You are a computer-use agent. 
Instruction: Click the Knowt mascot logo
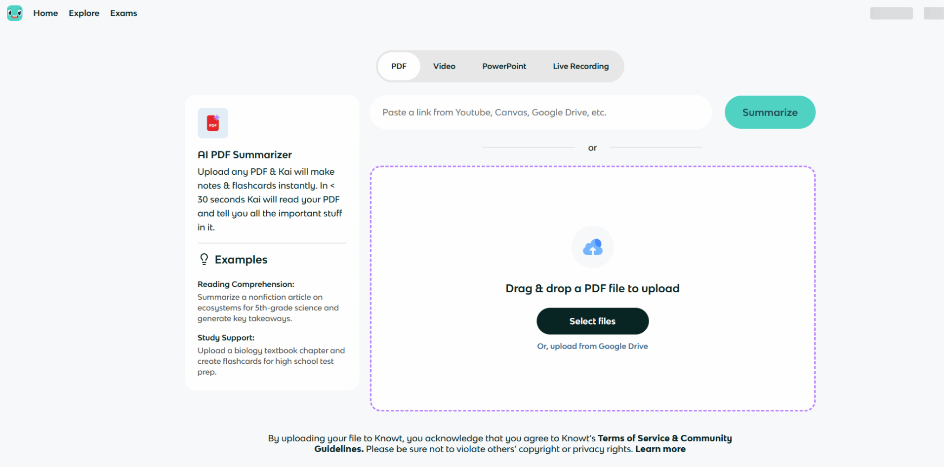pos(15,13)
